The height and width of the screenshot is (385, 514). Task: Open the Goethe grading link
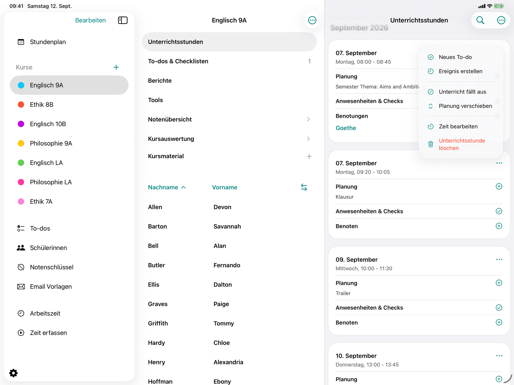[x=346, y=128]
